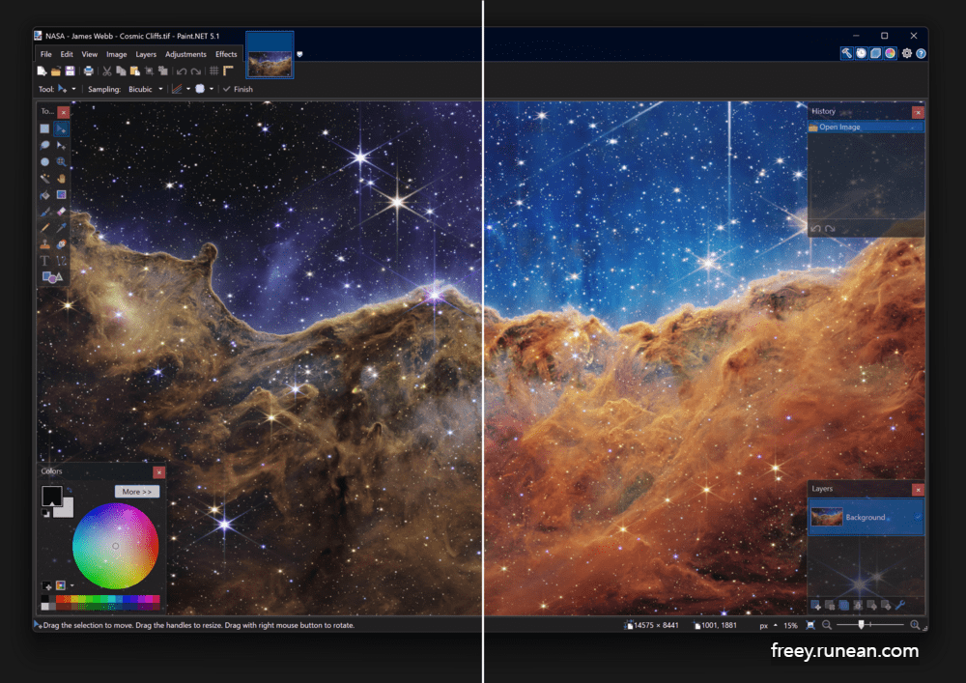Click the Paste clipboard toolbar icon
Viewport: 966px width, 683px height.
[135, 71]
